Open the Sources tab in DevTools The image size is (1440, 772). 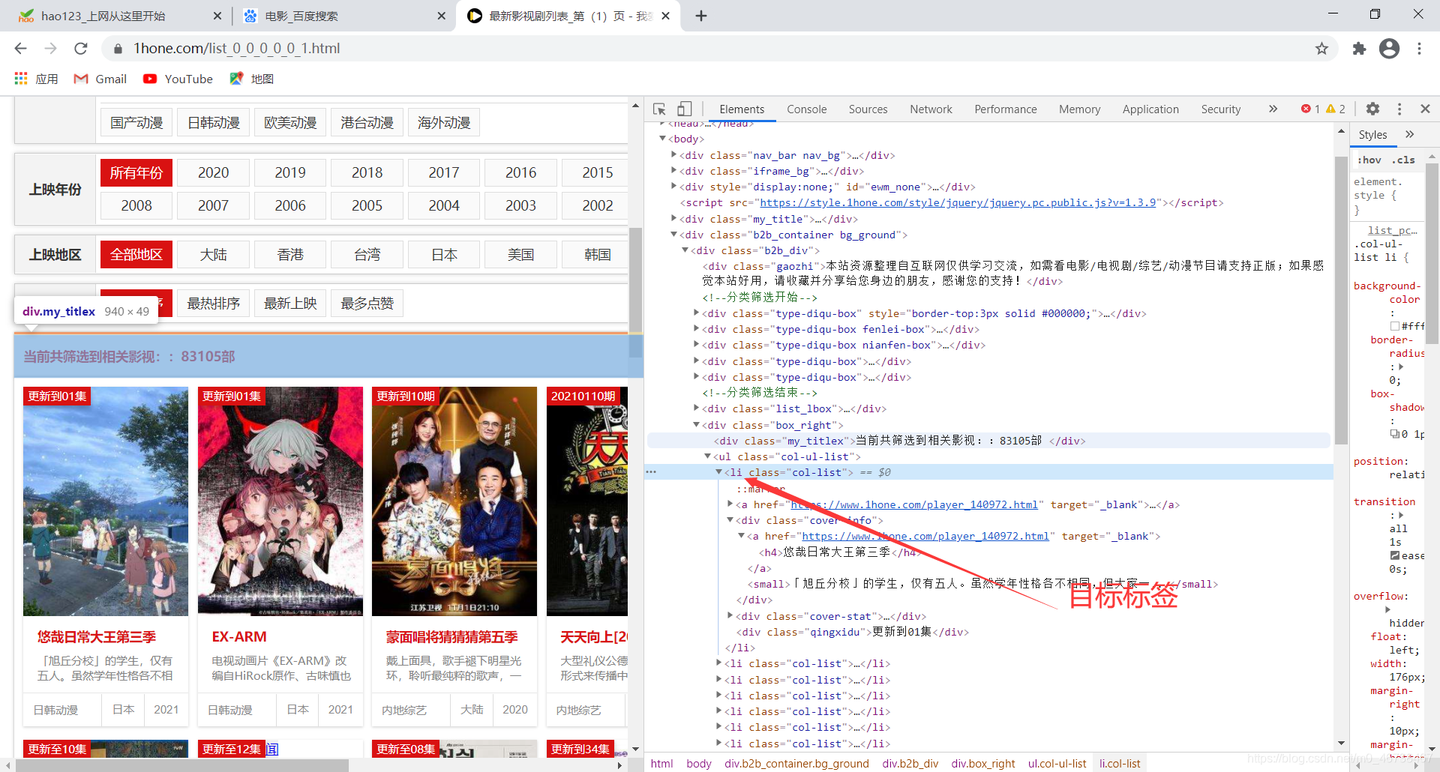coord(868,109)
